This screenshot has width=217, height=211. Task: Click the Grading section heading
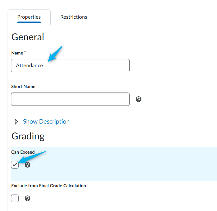coord(28,136)
